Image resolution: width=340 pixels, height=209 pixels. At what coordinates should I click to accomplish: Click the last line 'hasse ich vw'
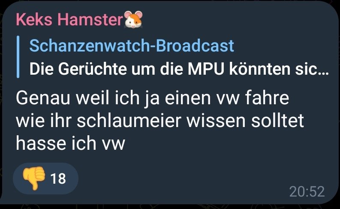[70, 143]
